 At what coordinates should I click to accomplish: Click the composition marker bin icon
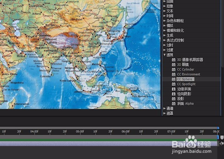tap(222, 138)
